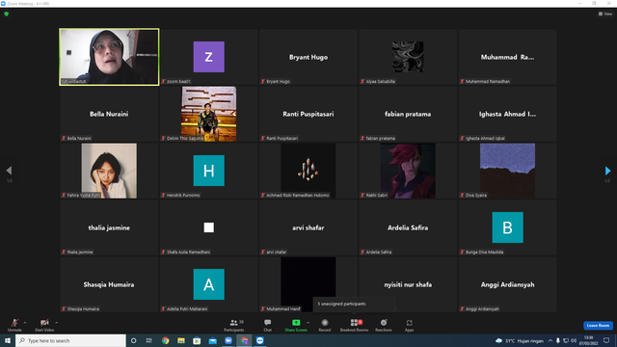617x347 pixels.
Task: Select Hendrik Purnomo's H avatar tile
Action: click(x=208, y=171)
